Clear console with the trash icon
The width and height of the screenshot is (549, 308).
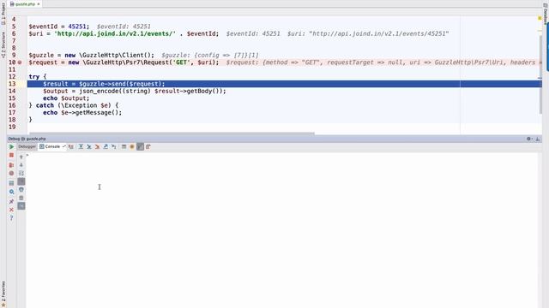point(21,198)
